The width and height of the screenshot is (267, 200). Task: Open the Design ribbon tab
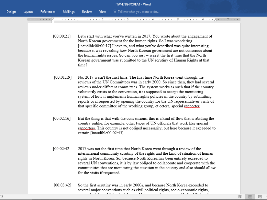(x=11, y=11)
